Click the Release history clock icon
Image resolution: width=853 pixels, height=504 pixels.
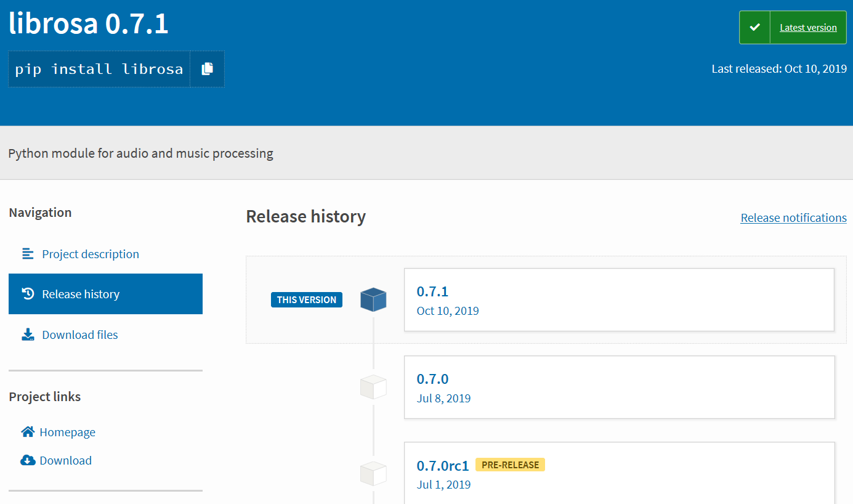click(x=28, y=293)
